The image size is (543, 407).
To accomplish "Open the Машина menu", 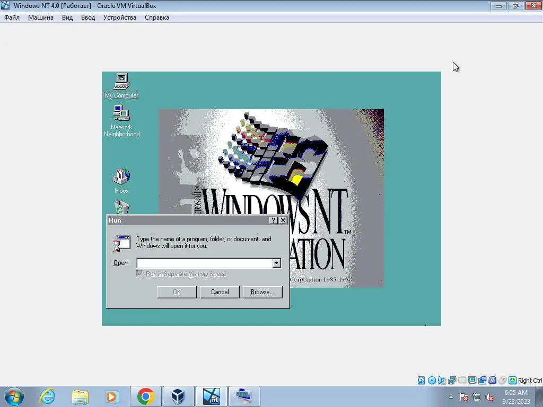I will [x=40, y=17].
